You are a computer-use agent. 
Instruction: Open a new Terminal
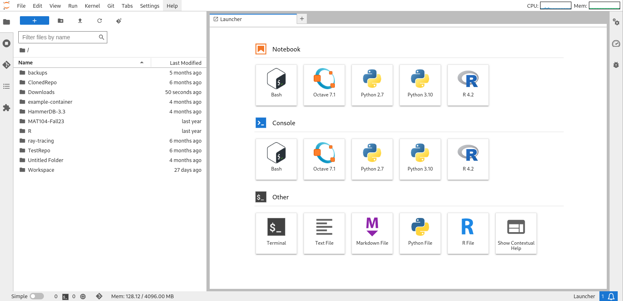tap(276, 233)
